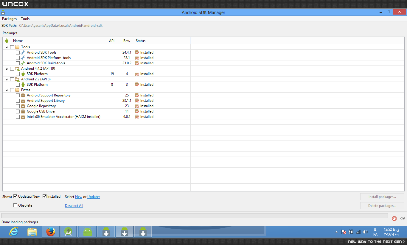Click the Android icon of the API 8 SDK Platform

(x=23, y=85)
